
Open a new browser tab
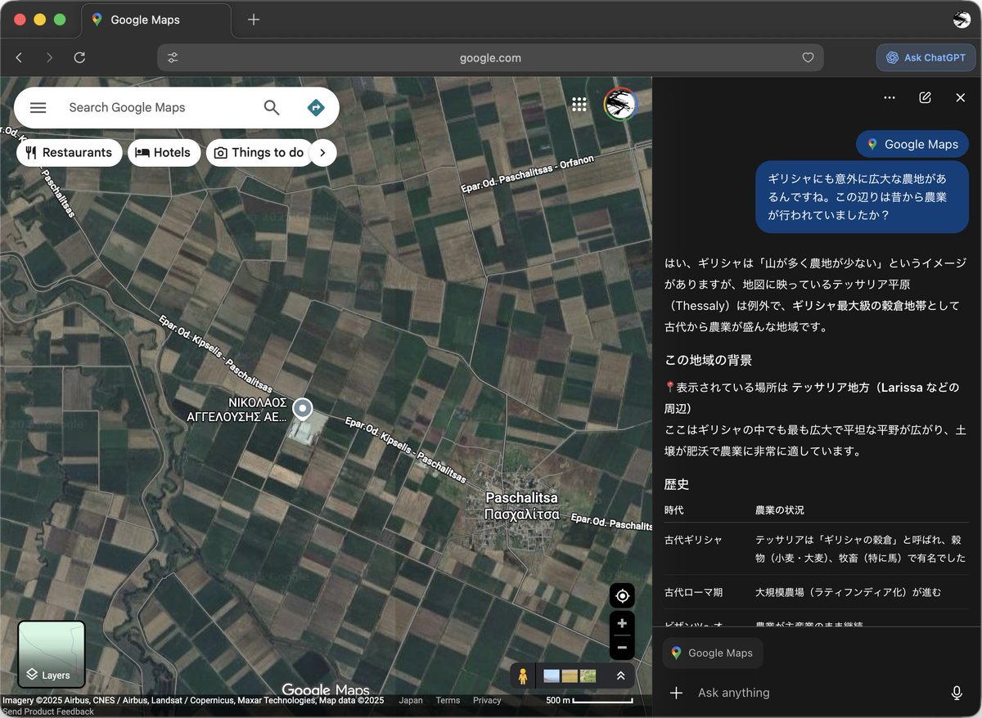tap(254, 20)
